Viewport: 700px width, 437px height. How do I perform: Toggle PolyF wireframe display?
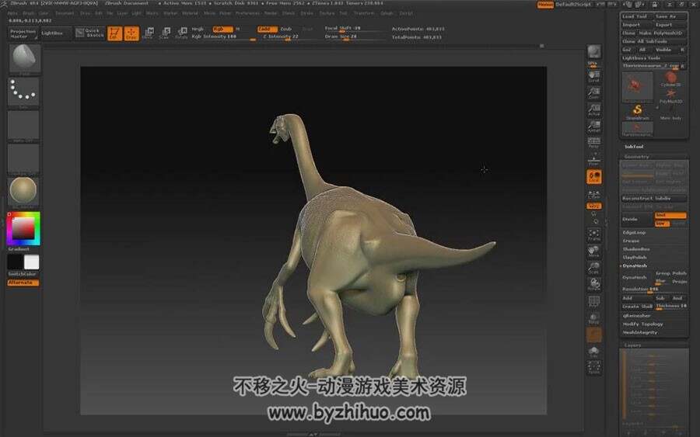593,302
